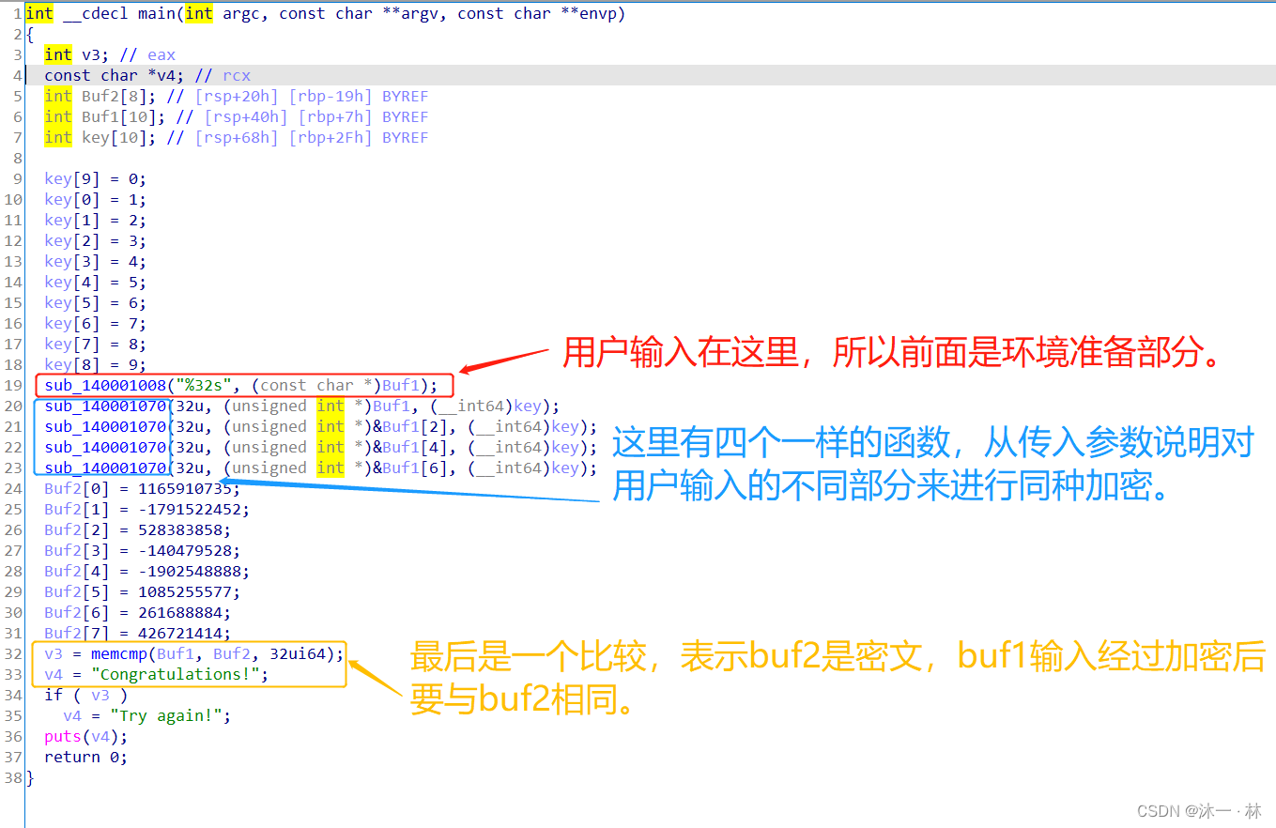This screenshot has height=828, width=1276.
Task: Select the 'Buf2[8]' declaration on line 5
Action: coord(115,96)
